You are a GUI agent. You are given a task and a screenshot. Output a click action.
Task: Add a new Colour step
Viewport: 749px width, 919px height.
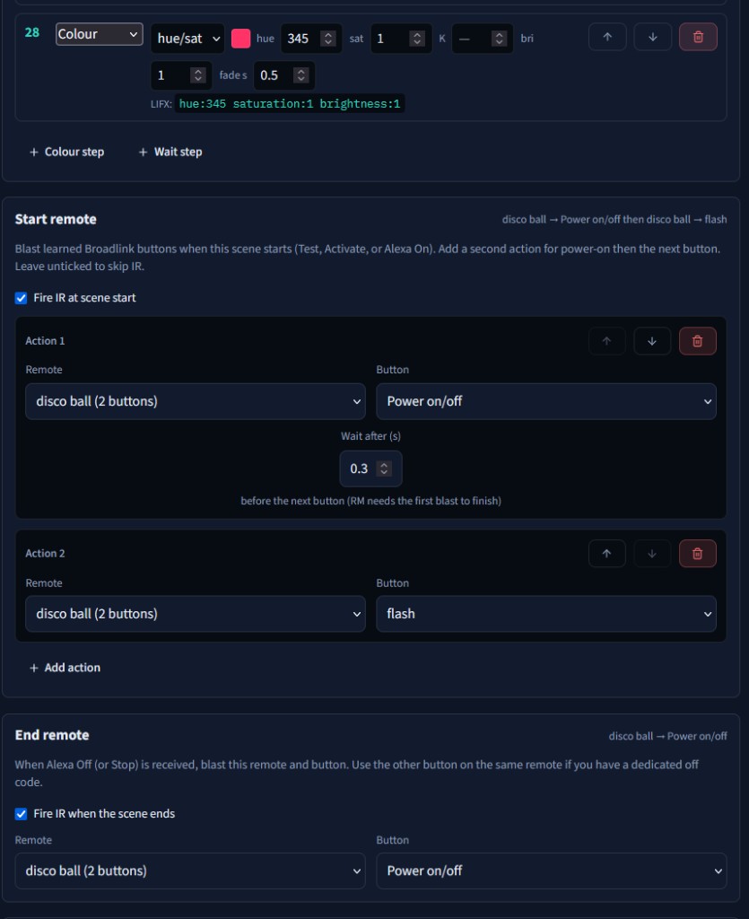coord(66,152)
